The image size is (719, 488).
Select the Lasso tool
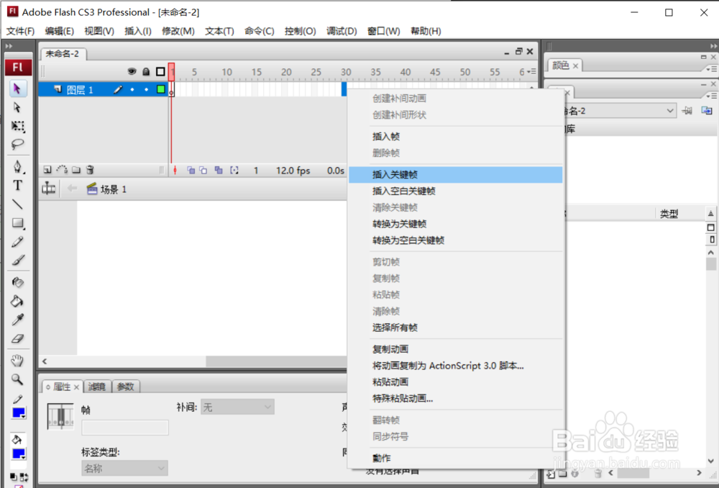tap(17, 144)
